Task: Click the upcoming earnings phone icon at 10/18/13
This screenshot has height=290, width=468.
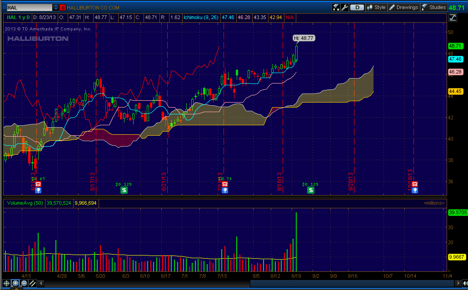Action: pos(414,184)
